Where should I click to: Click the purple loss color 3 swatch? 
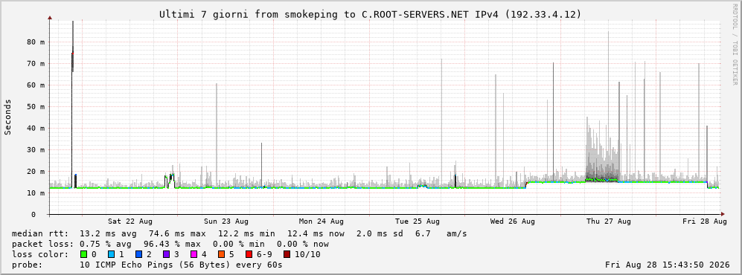coord(167,255)
